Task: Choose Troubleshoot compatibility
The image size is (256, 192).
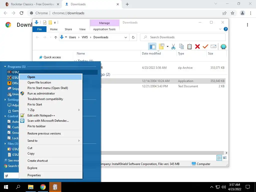Action: point(50,99)
